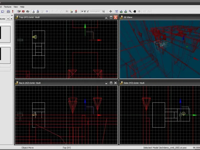The image size is (200, 150).
Task: Run the level with the red exclamation icon
Action: (x=13, y=11)
